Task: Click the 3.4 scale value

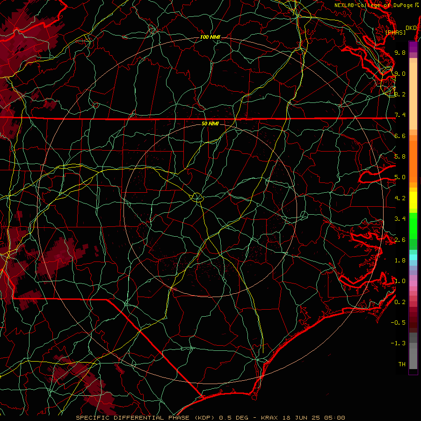Action: [400, 219]
